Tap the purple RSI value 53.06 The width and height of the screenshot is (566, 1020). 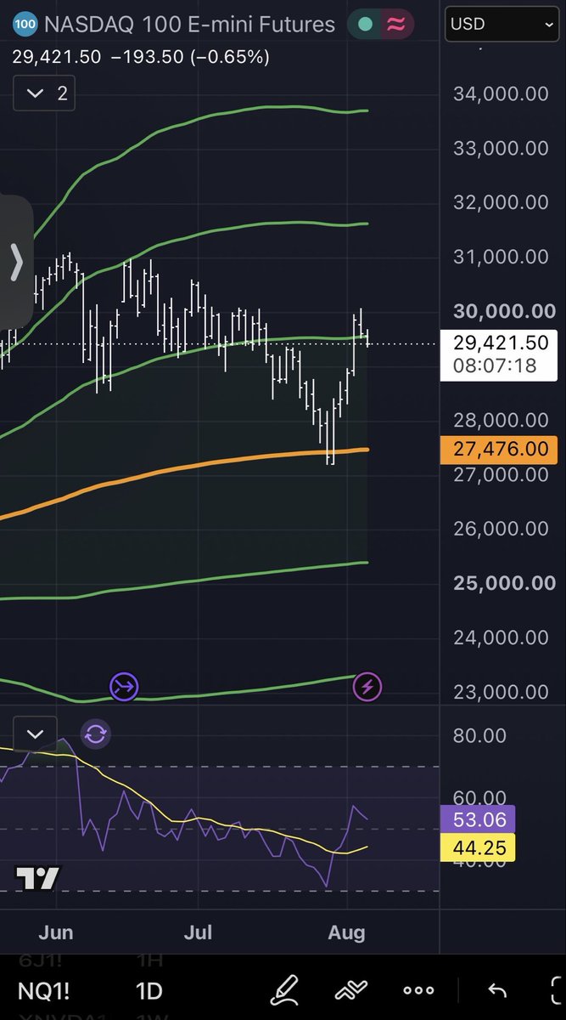pos(478,820)
